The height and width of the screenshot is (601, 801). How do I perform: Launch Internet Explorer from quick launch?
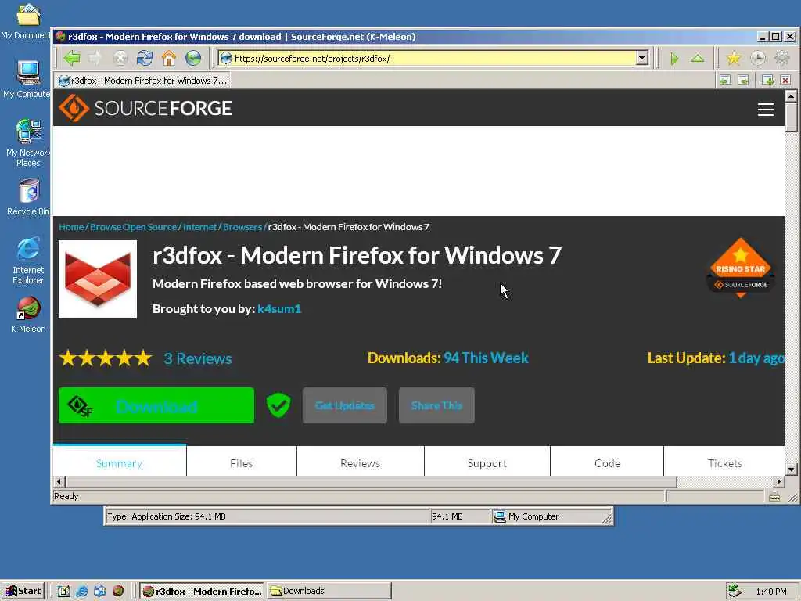coord(81,591)
